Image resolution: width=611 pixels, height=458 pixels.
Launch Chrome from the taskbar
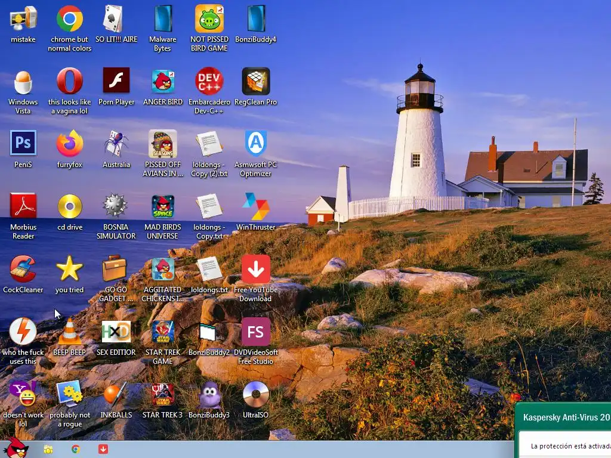point(76,450)
